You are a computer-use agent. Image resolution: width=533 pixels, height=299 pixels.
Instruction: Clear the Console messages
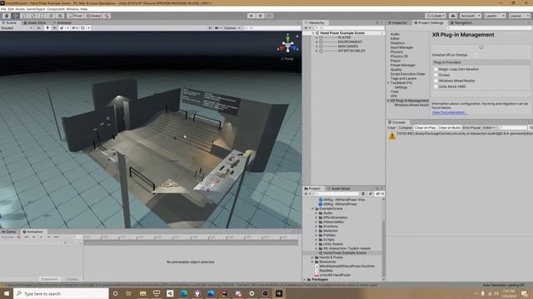391,128
